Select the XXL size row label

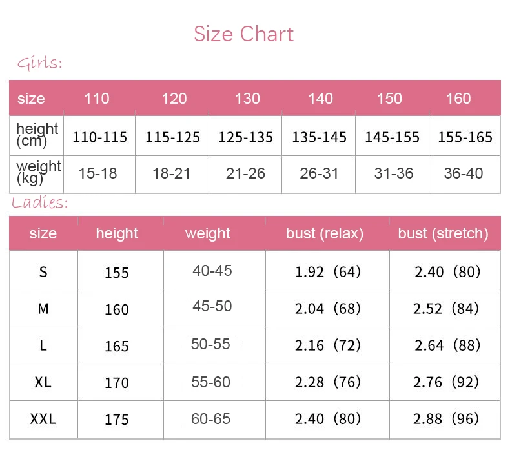point(43,419)
